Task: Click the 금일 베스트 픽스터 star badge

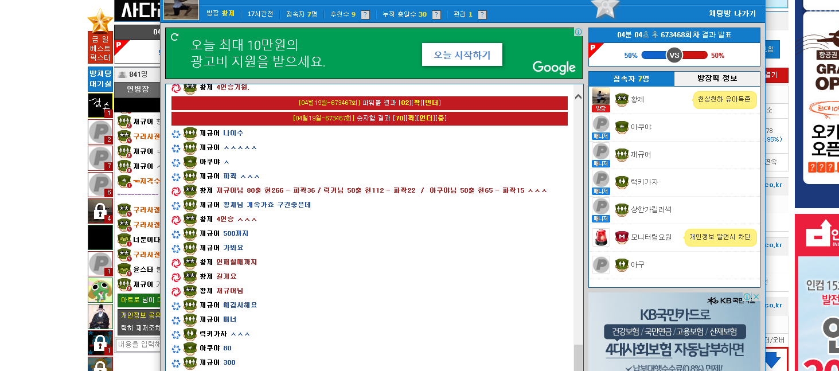Action: tap(100, 36)
